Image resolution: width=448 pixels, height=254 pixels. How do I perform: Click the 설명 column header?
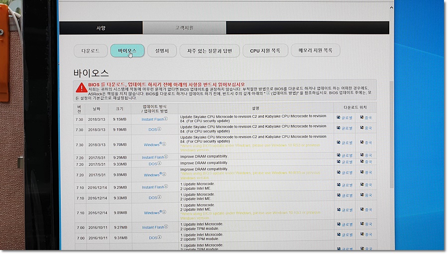tap(255, 108)
